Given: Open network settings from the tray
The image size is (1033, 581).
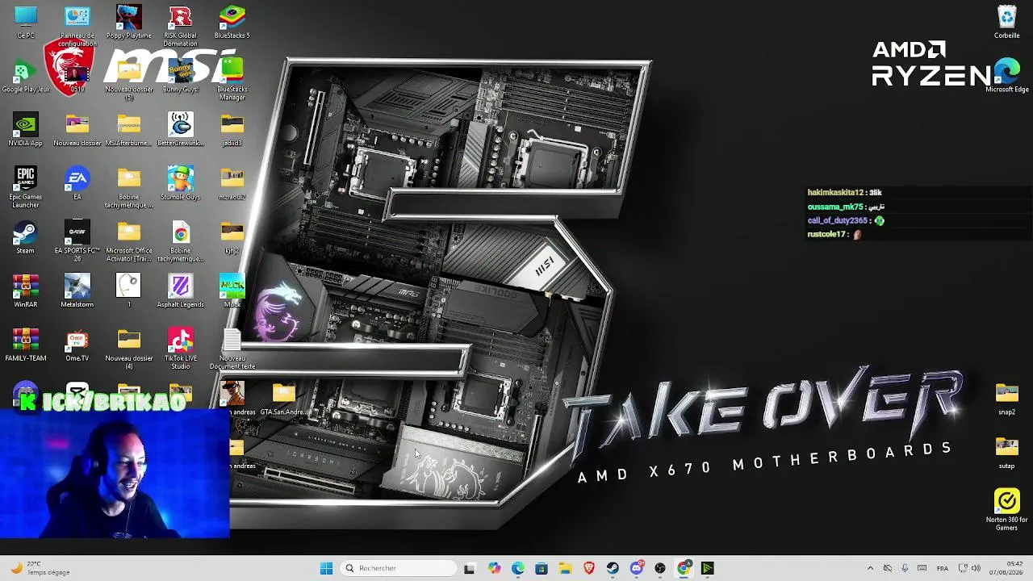Looking at the screenshot, I should 963,568.
